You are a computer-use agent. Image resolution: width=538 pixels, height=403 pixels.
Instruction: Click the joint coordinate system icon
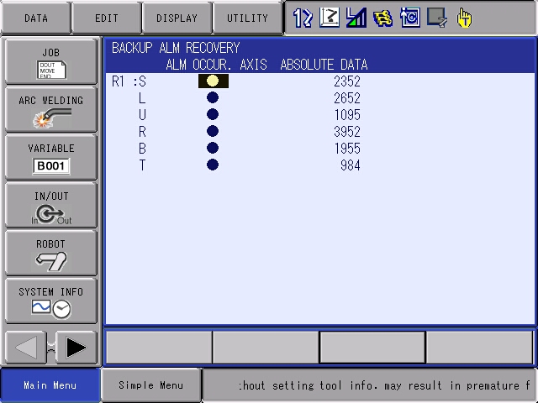click(x=330, y=18)
